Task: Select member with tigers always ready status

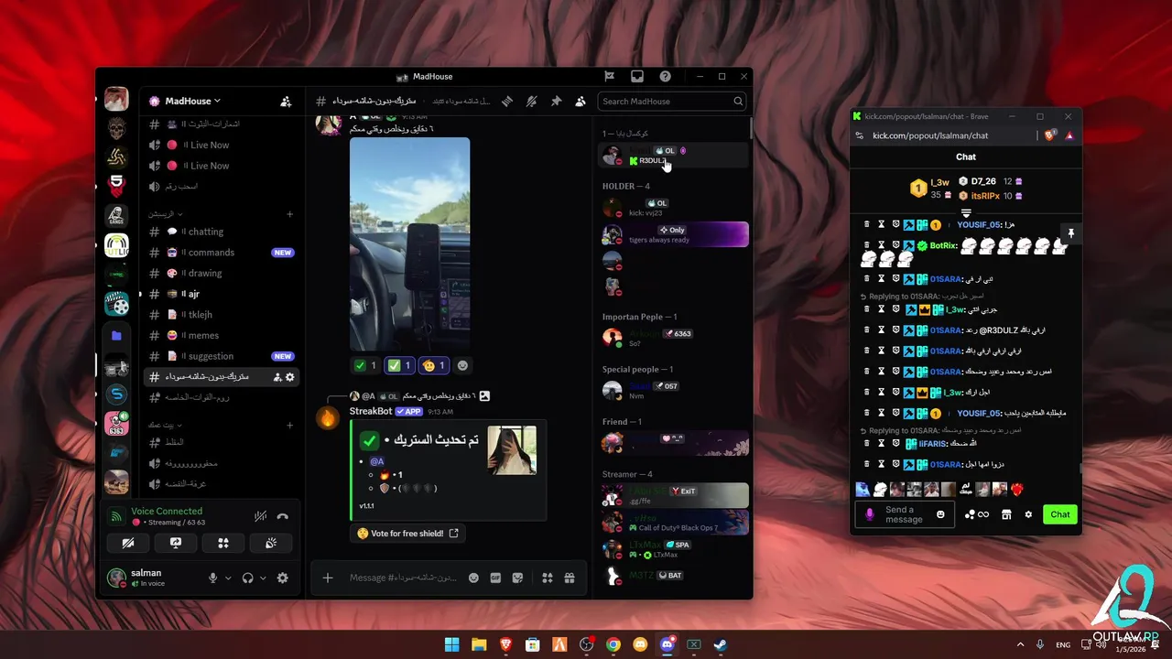Action: pyautogui.click(x=675, y=235)
